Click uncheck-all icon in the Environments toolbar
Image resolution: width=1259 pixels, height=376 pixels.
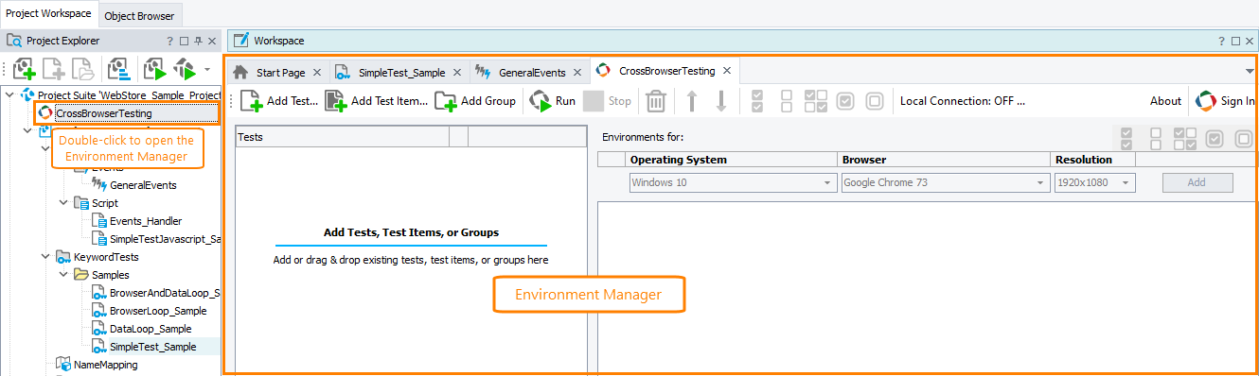click(1157, 139)
